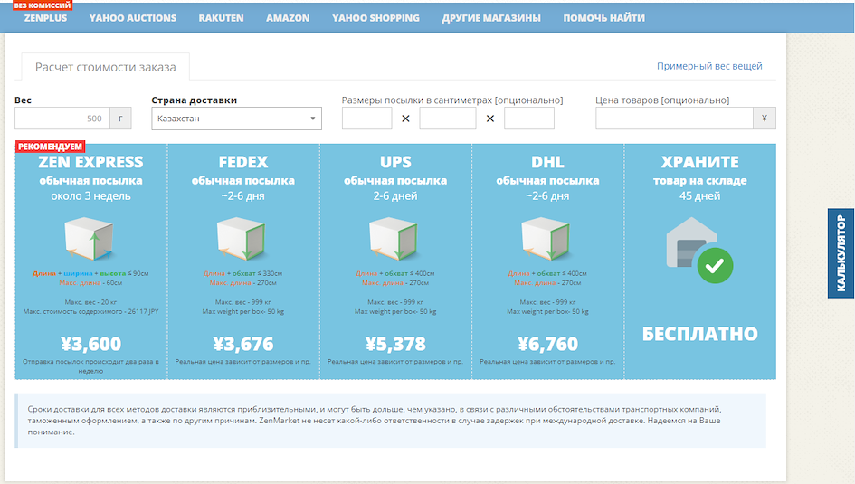
Task: Select the FEDEX heading
Action: click(243, 162)
